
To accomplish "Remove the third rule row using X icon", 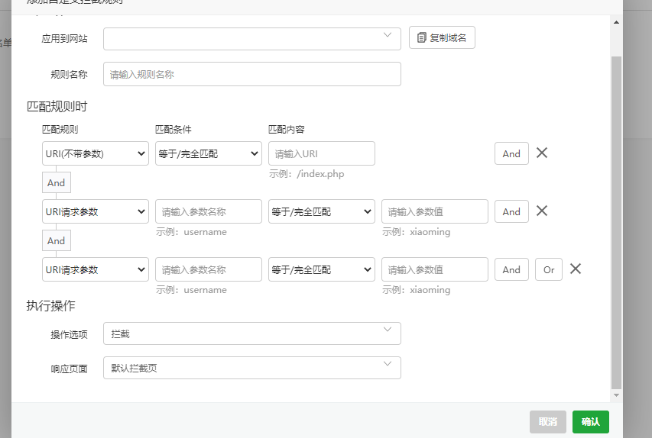I will [x=576, y=269].
